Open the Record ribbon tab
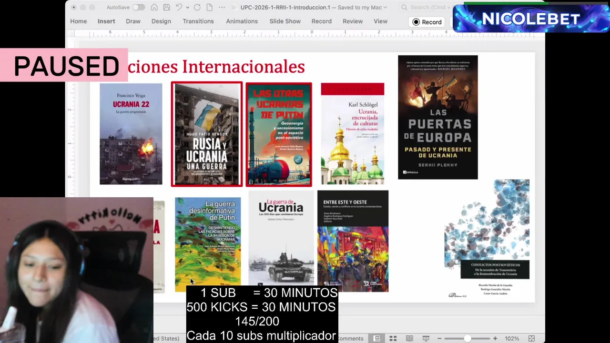 tap(322, 21)
